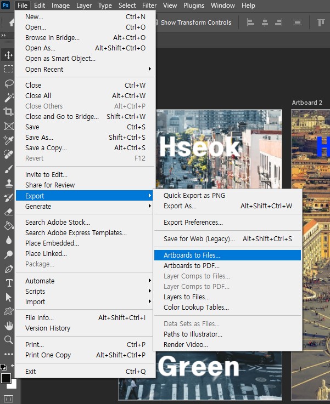Open the Layer menu
This screenshot has width=330, height=404.
click(x=84, y=5)
